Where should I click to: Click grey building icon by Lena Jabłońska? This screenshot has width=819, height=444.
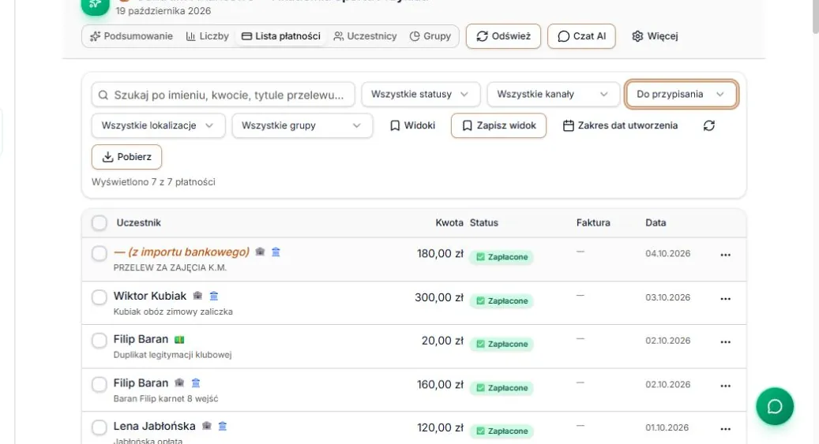(207, 427)
